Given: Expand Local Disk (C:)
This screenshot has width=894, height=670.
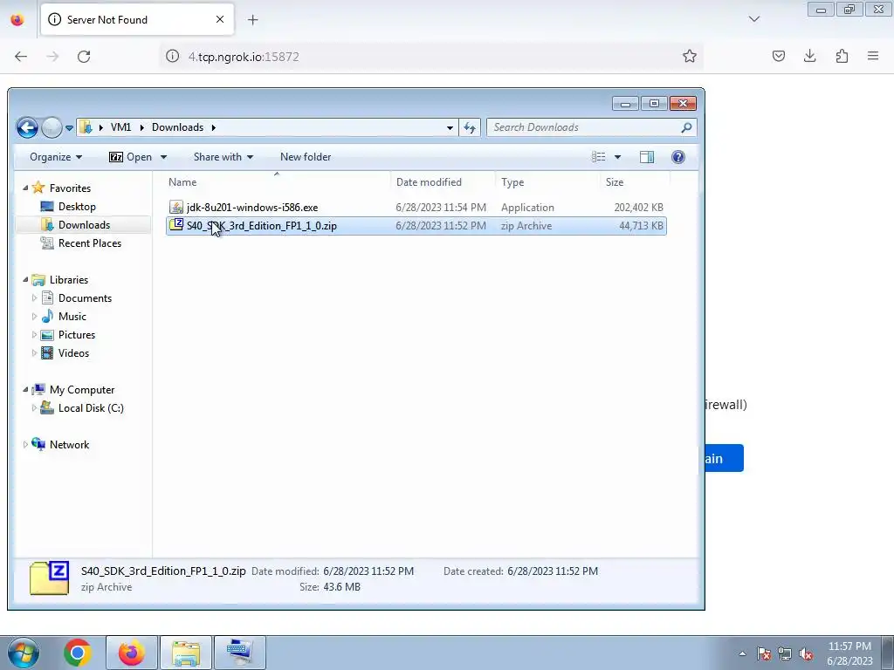Looking at the screenshot, I should (x=34, y=408).
